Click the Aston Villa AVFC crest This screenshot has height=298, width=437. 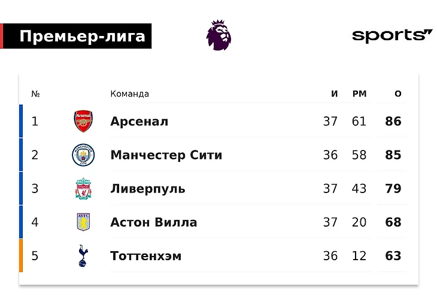(x=83, y=222)
